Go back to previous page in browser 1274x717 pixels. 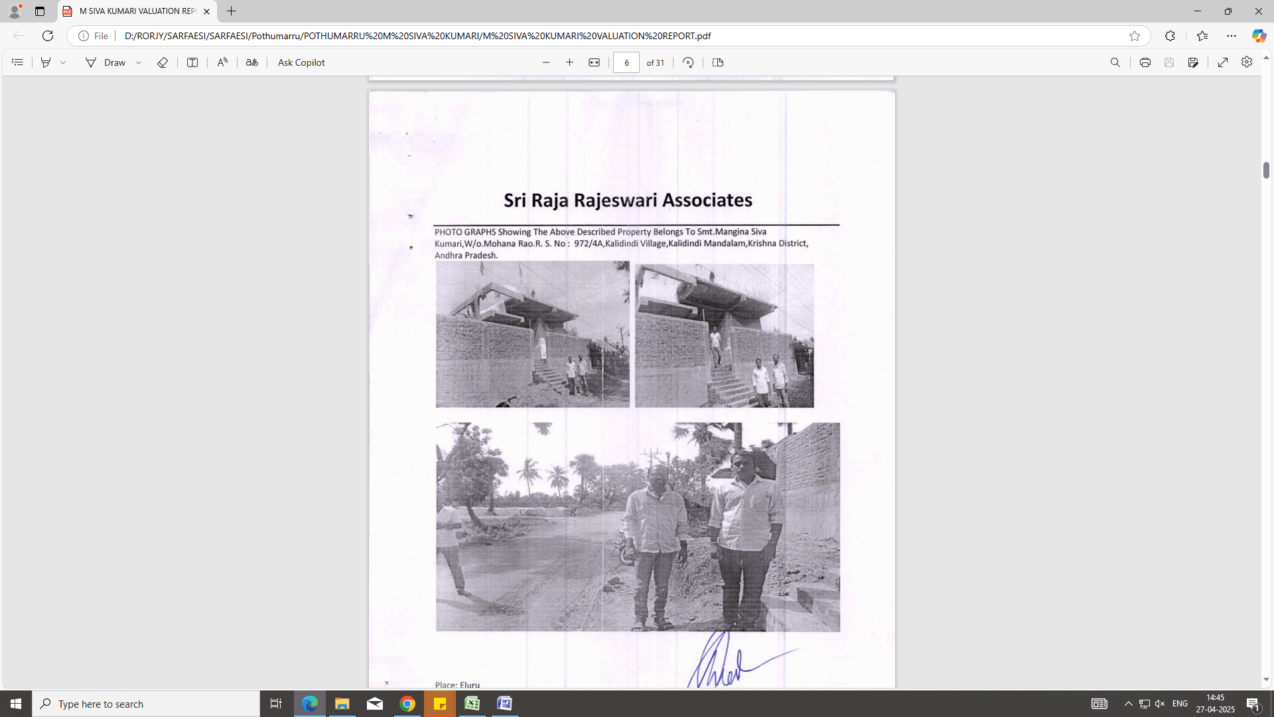19,36
